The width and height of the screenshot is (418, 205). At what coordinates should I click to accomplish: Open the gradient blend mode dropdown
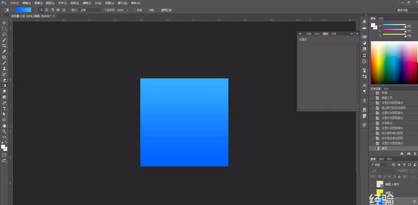91,10
